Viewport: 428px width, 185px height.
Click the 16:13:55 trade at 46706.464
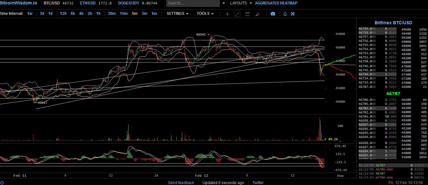[x=392, y=169]
